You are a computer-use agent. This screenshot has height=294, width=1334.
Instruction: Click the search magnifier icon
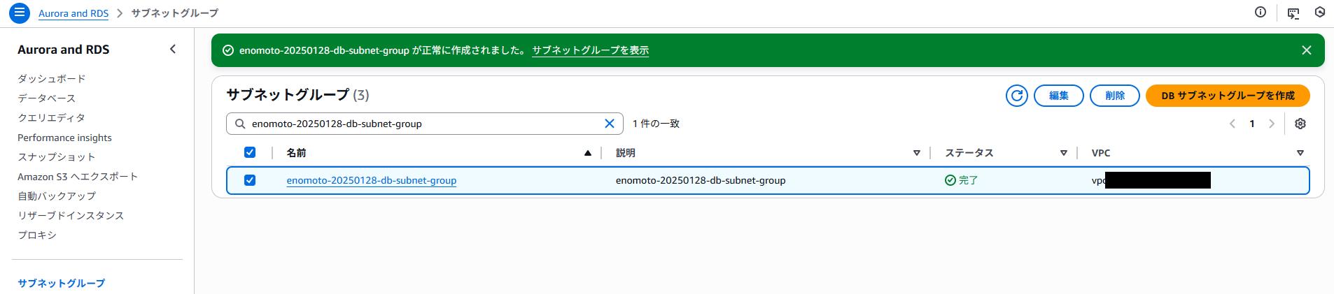coord(240,124)
